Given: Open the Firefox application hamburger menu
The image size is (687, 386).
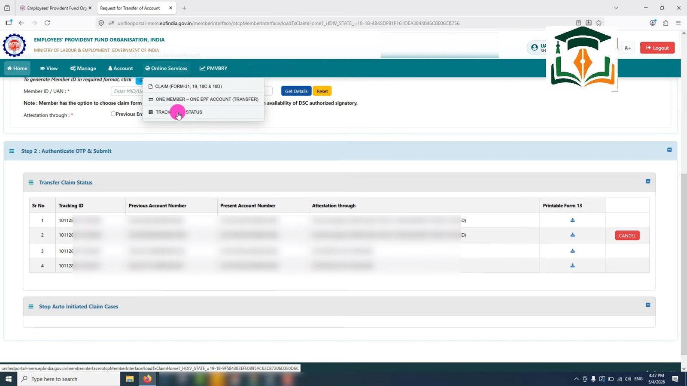Looking at the screenshot, I should pos(678,23).
